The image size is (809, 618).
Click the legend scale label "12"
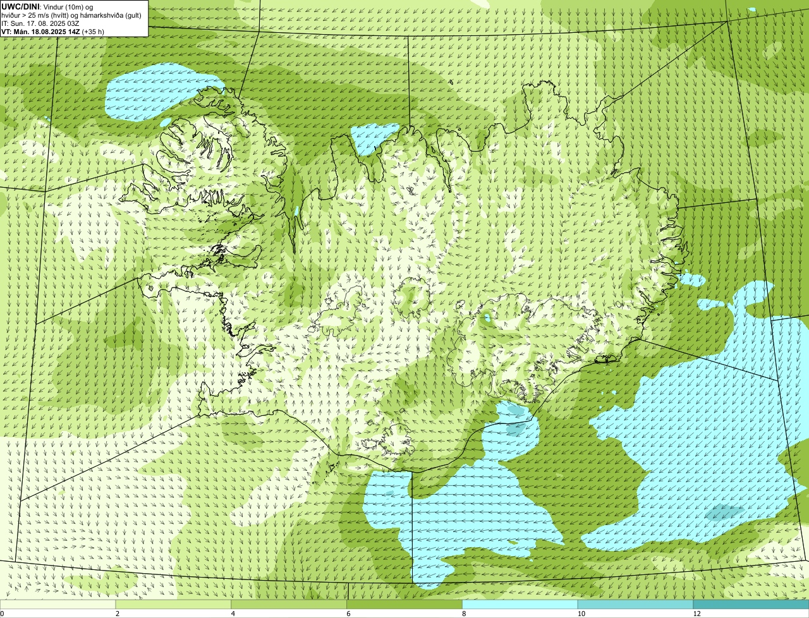pyautogui.click(x=696, y=614)
